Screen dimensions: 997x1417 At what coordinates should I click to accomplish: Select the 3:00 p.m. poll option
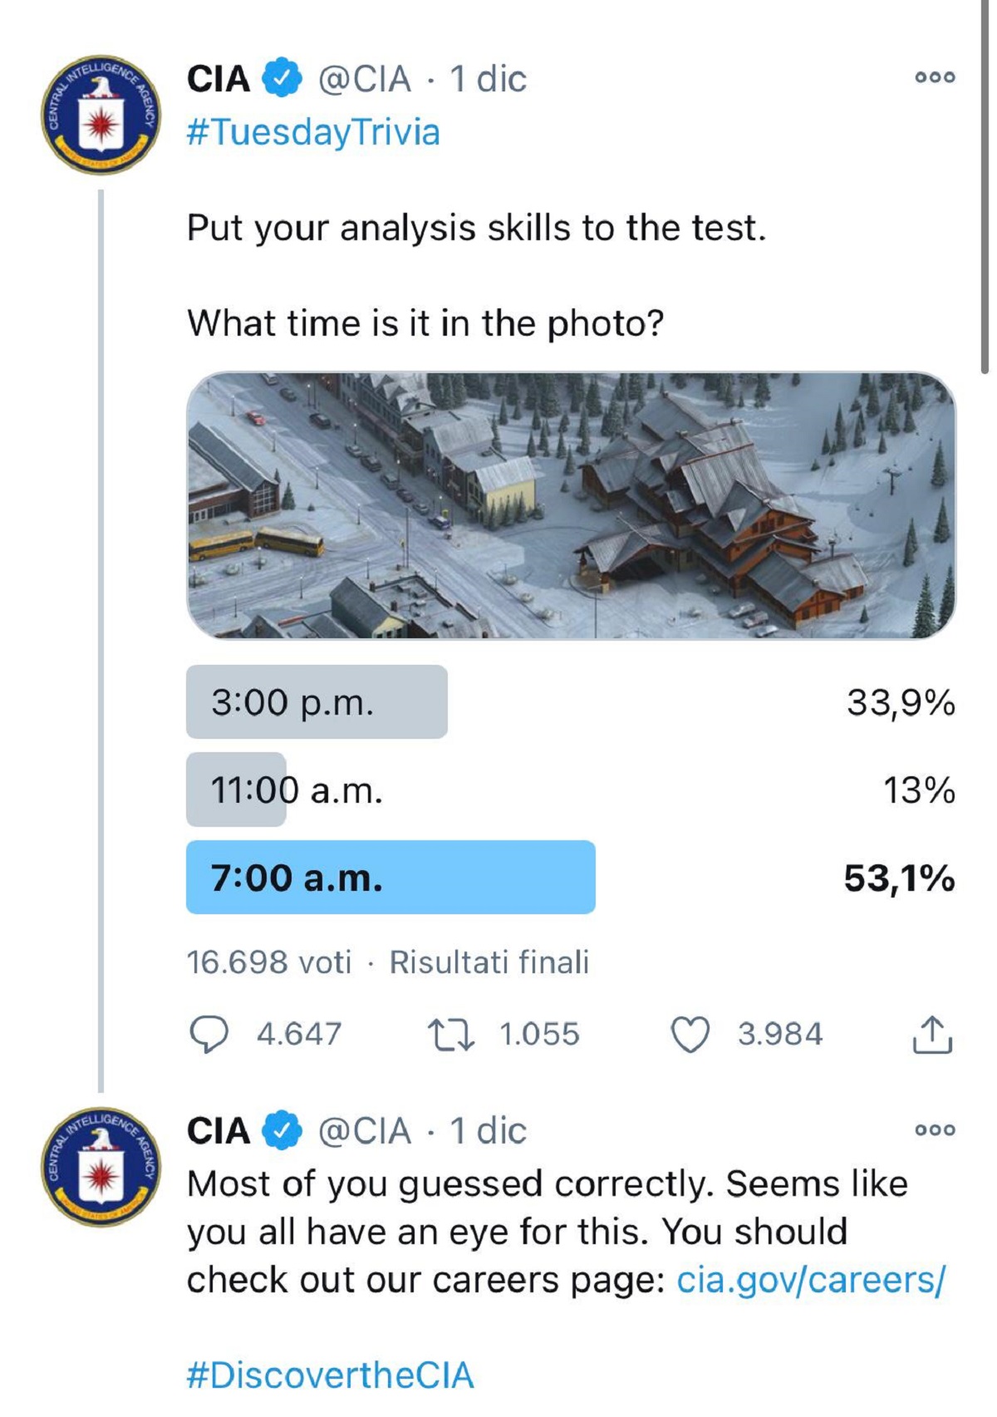pyautogui.click(x=570, y=702)
